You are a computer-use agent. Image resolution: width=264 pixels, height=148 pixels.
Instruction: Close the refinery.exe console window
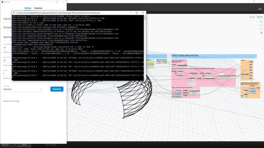point(143,13)
